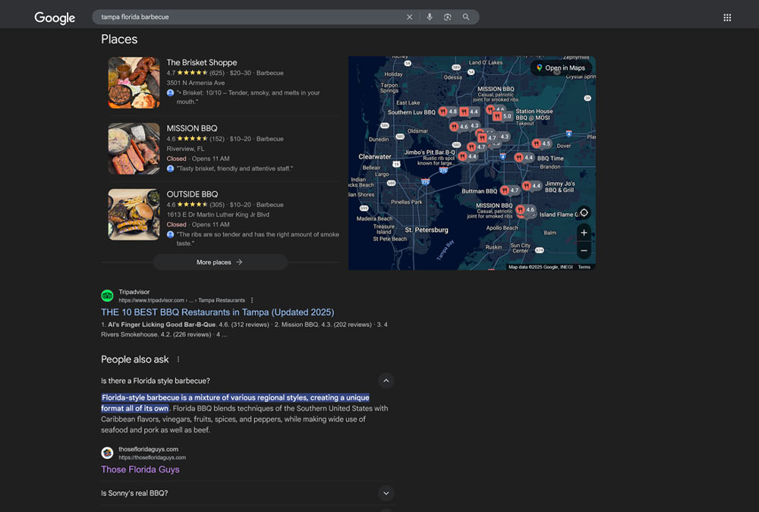Viewport: 759px width, 512px height.
Task: Expand the 'Is Sonny's real BBQ?' question
Action: (386, 493)
